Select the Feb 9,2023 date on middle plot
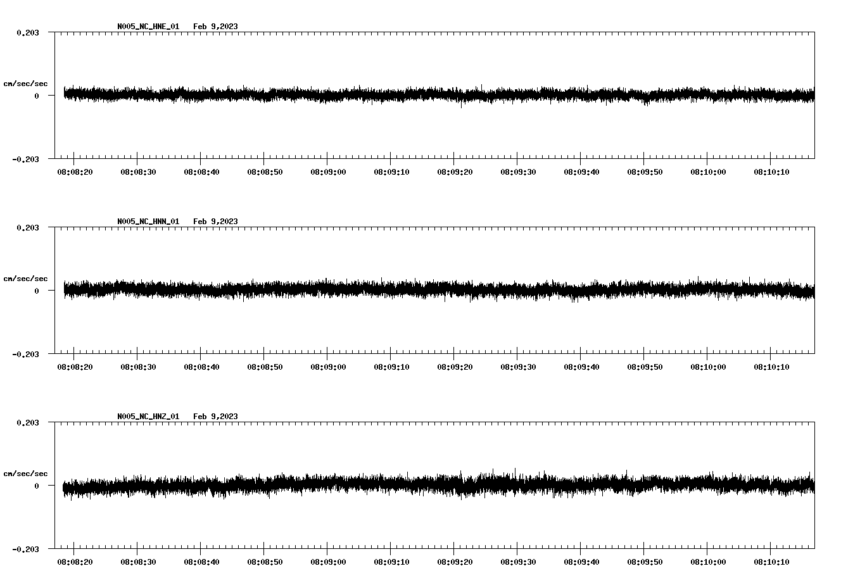 point(216,222)
